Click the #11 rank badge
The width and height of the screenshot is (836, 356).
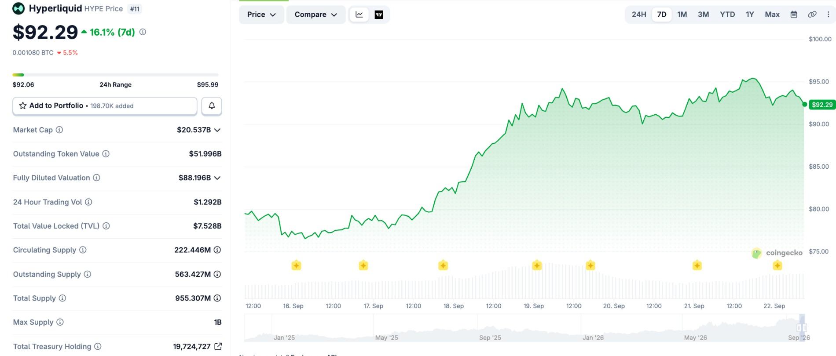coord(135,9)
